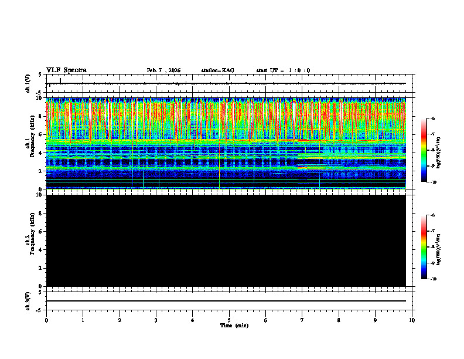
Task: Click the ch.1(V) axis label
Action: click(28, 83)
